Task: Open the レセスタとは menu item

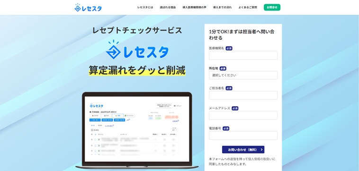Action: pyautogui.click(x=145, y=7)
